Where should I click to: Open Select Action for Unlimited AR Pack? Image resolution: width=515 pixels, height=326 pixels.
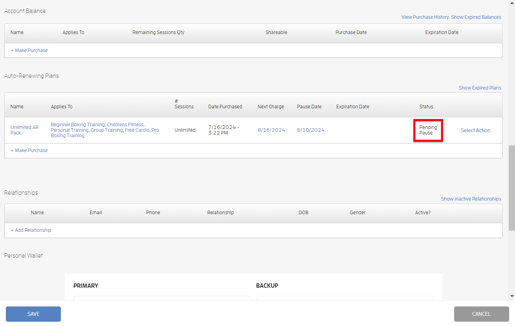coord(475,130)
